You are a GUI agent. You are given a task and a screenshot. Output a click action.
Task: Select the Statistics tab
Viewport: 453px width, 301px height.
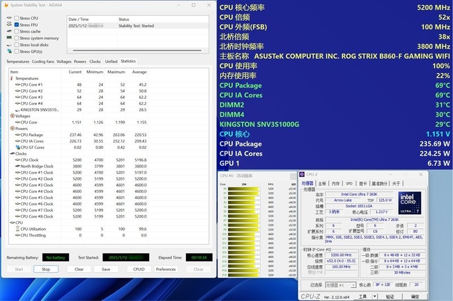click(128, 61)
